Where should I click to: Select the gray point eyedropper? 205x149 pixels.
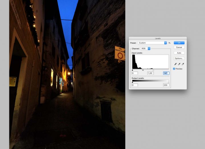tap(179, 64)
